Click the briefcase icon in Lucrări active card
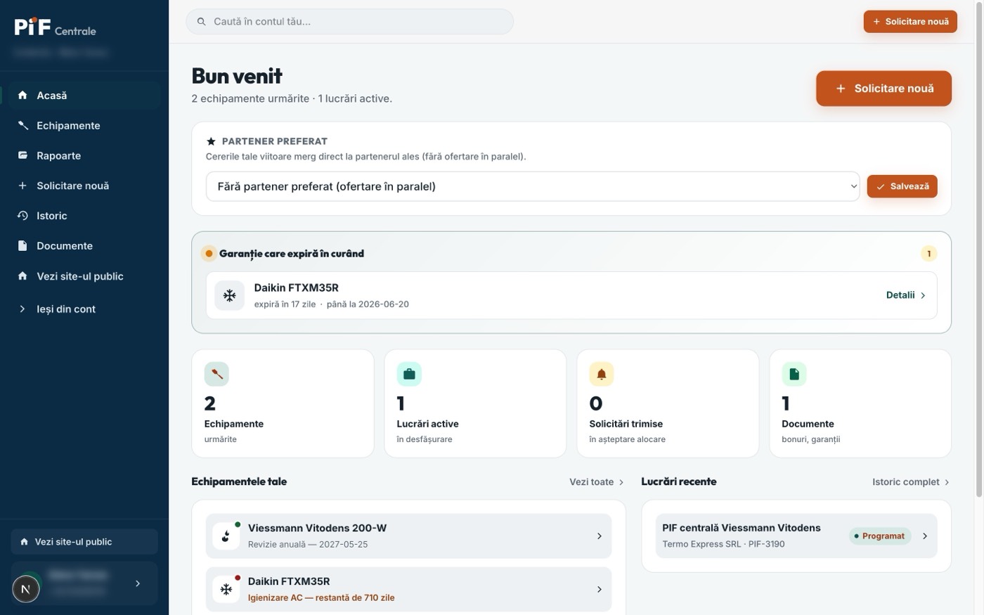 409,374
